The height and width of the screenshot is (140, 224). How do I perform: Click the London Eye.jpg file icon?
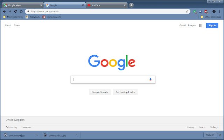tap(6, 135)
